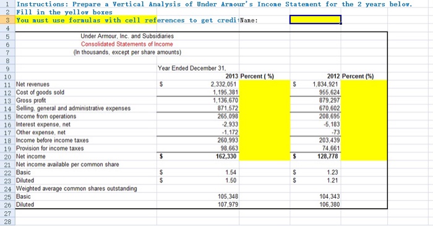Viewport: 433px width, 226px height.
Task: Click the yellow 2012 percent cell for Gross profit
Action: coord(364,100)
